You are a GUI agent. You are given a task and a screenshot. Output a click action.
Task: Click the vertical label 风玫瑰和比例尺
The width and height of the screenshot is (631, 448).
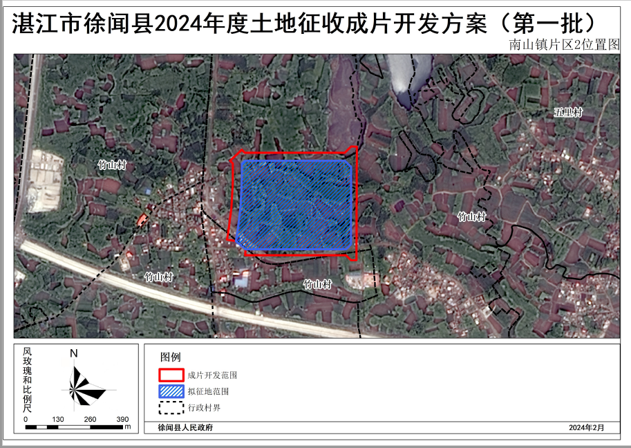tap(27, 380)
